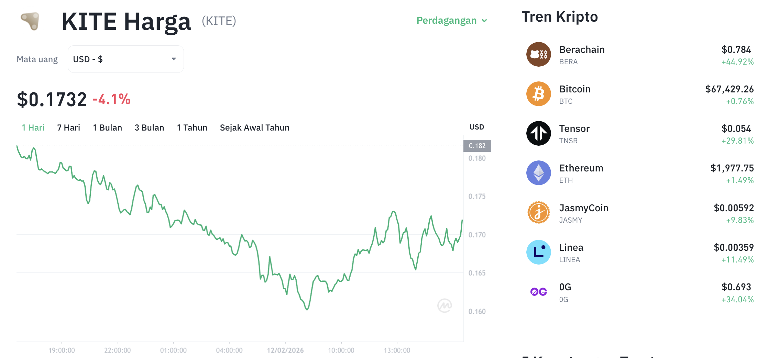
Task: Select the Linea LINEA icon
Action: click(538, 252)
